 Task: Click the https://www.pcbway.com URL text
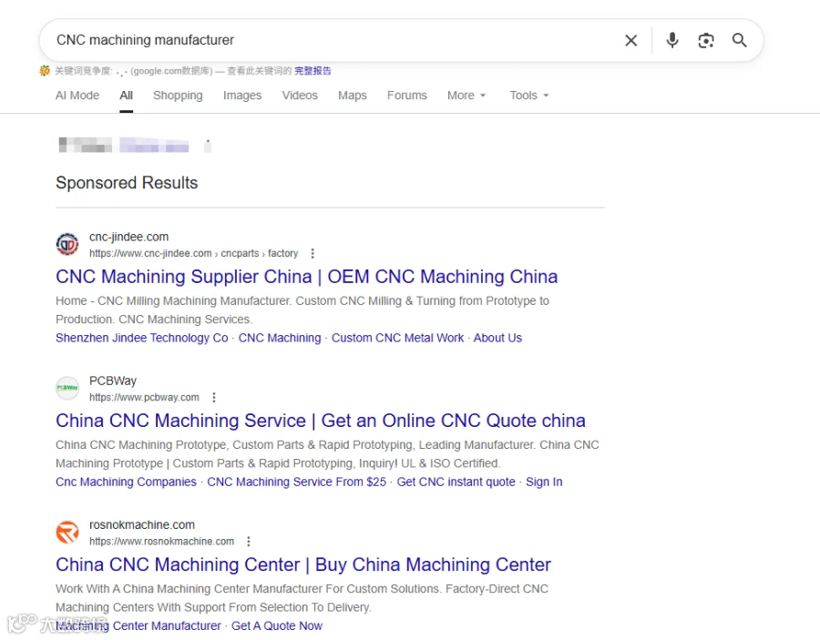(x=144, y=398)
